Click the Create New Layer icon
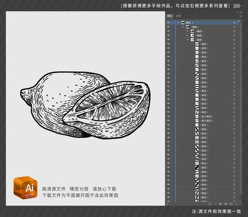Viewport: 248px width, 217px height. 231,204
